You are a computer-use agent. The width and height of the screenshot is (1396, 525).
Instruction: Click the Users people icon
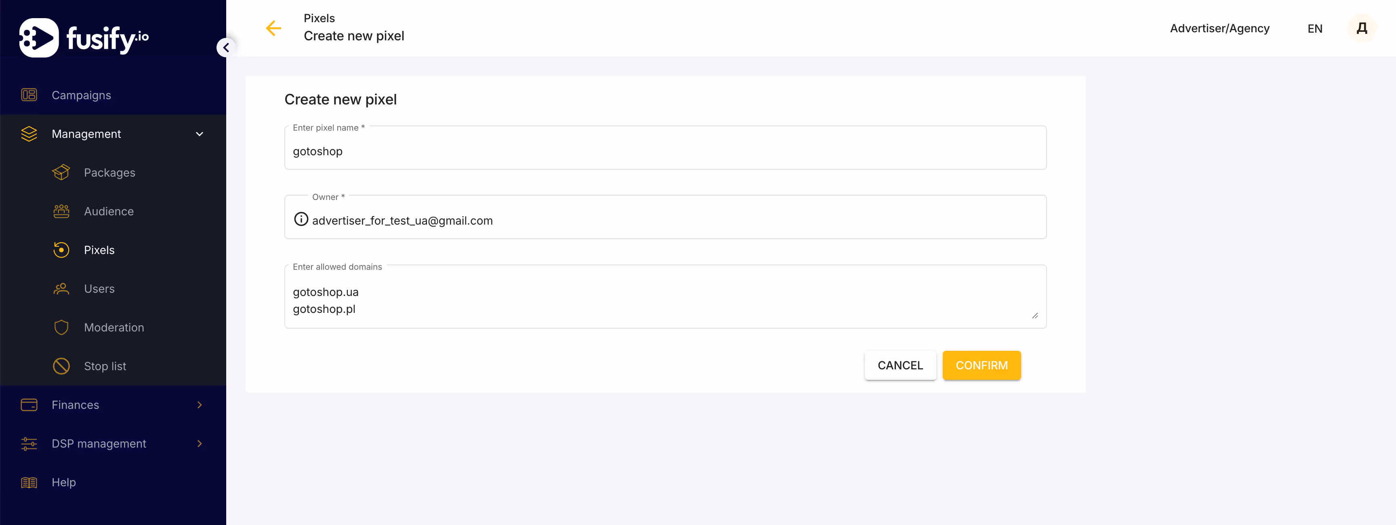61,288
